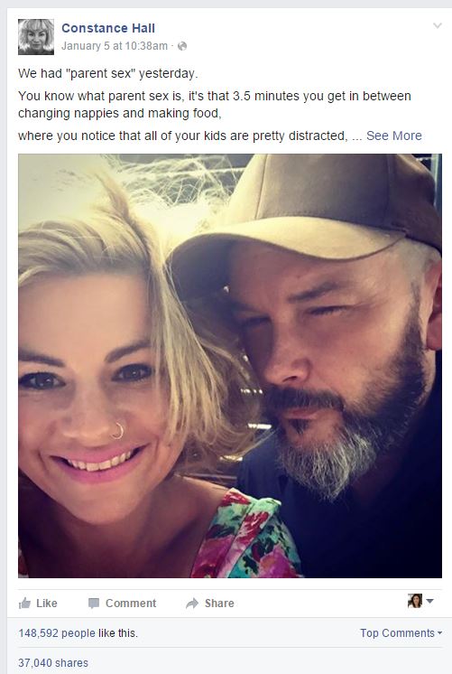Viewport: 452px width, 674px height.
Task: View the 37,040 shares list
Action: tap(53, 663)
